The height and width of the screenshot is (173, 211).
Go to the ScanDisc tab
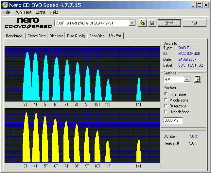pos(97,36)
